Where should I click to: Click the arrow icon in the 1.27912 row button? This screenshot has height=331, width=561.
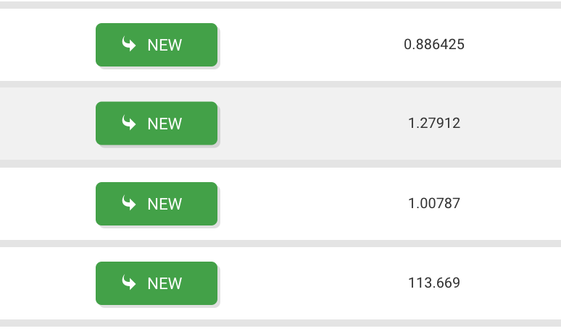(x=129, y=122)
